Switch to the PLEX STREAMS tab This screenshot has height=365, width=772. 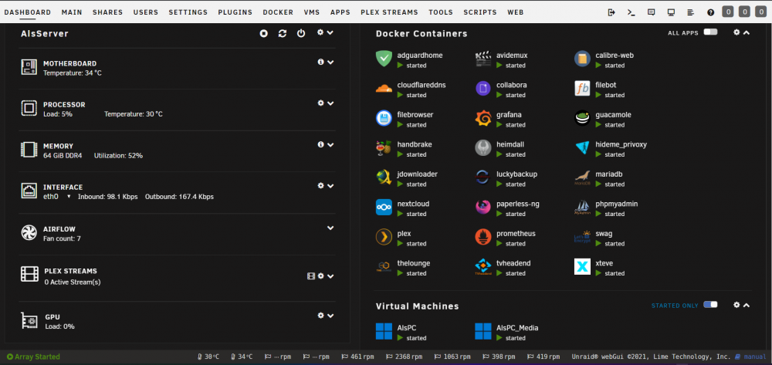[x=389, y=12]
